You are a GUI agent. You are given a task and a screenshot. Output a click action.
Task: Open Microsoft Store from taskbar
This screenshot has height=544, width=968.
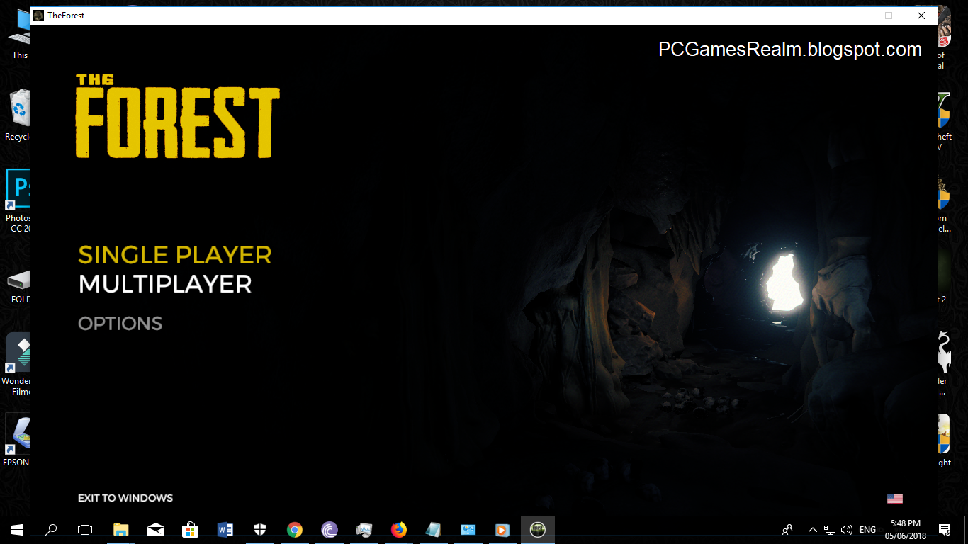[191, 530]
